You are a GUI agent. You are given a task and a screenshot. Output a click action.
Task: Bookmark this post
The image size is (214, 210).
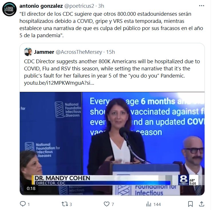[190, 204]
